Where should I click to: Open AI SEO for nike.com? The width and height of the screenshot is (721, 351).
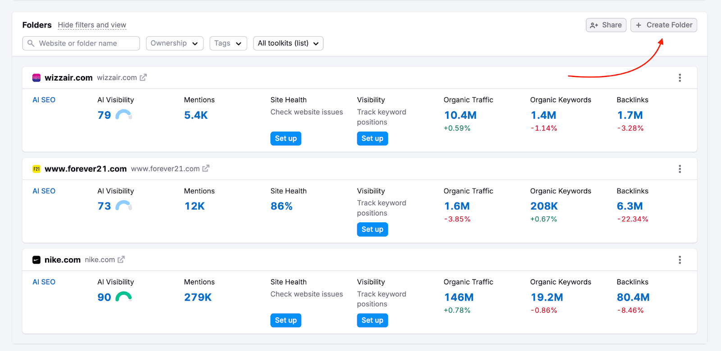click(x=44, y=282)
